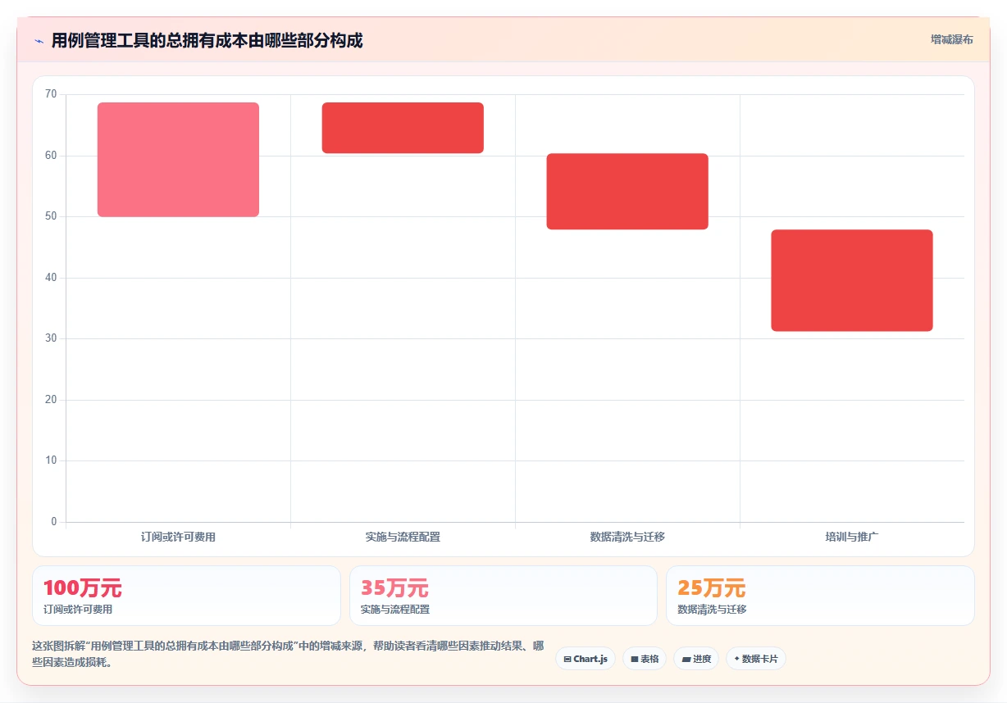Viewport: 1007px width, 703px height.
Task: Click the chart title 用例管理工具的总拥有成本由哪些部分构成
Action: 207,40
